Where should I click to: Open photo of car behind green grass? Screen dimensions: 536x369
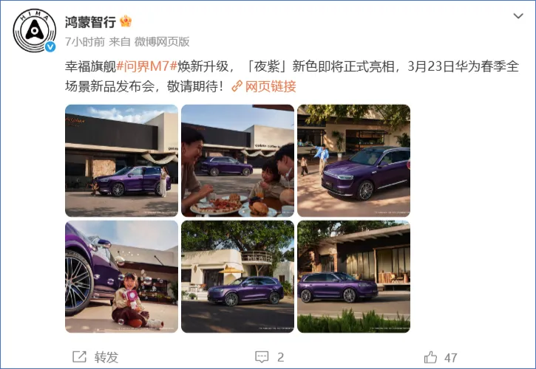(354, 277)
